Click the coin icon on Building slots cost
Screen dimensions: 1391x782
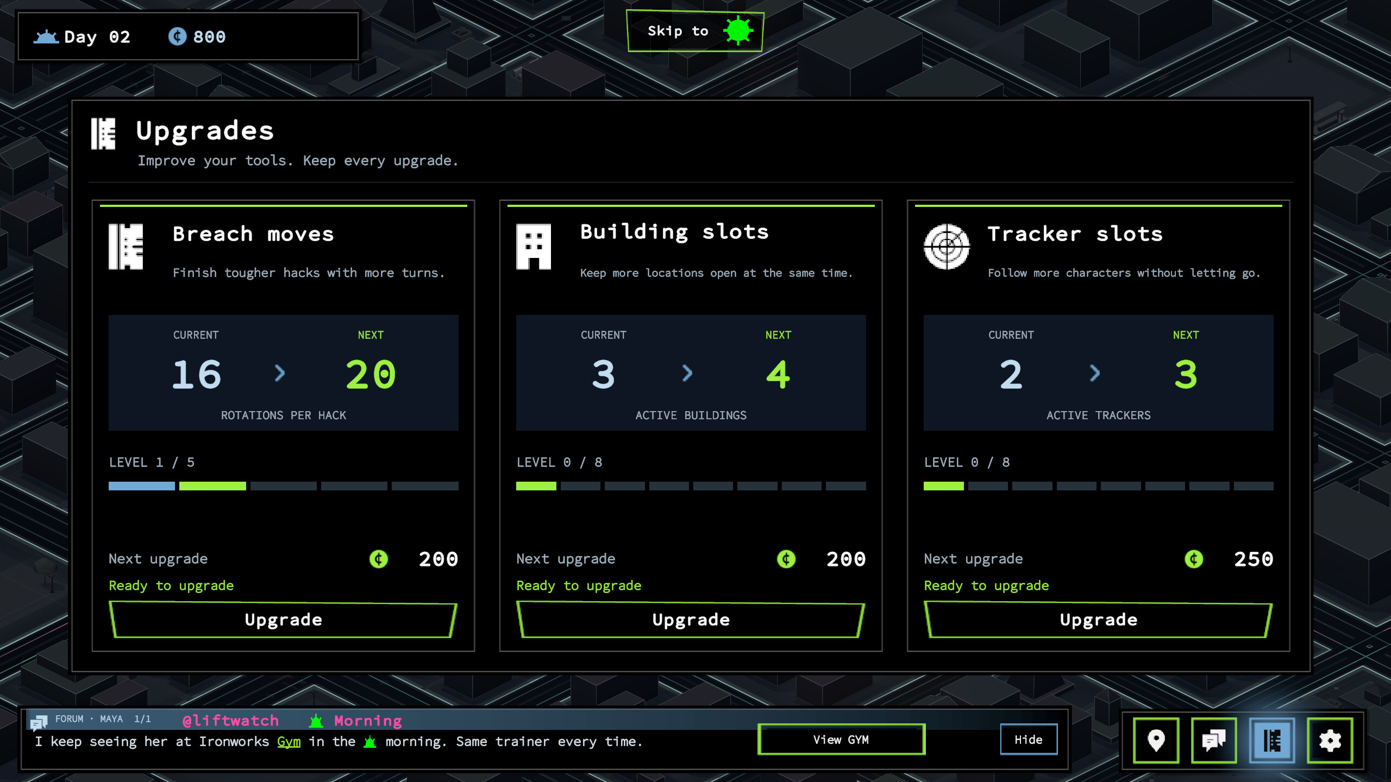pyautogui.click(x=786, y=559)
